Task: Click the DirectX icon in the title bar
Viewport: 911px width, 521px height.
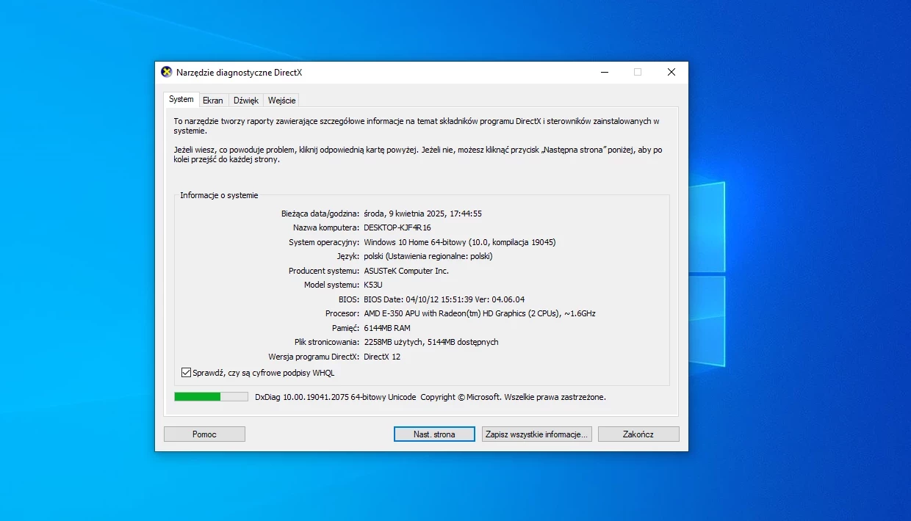Action: click(x=167, y=72)
